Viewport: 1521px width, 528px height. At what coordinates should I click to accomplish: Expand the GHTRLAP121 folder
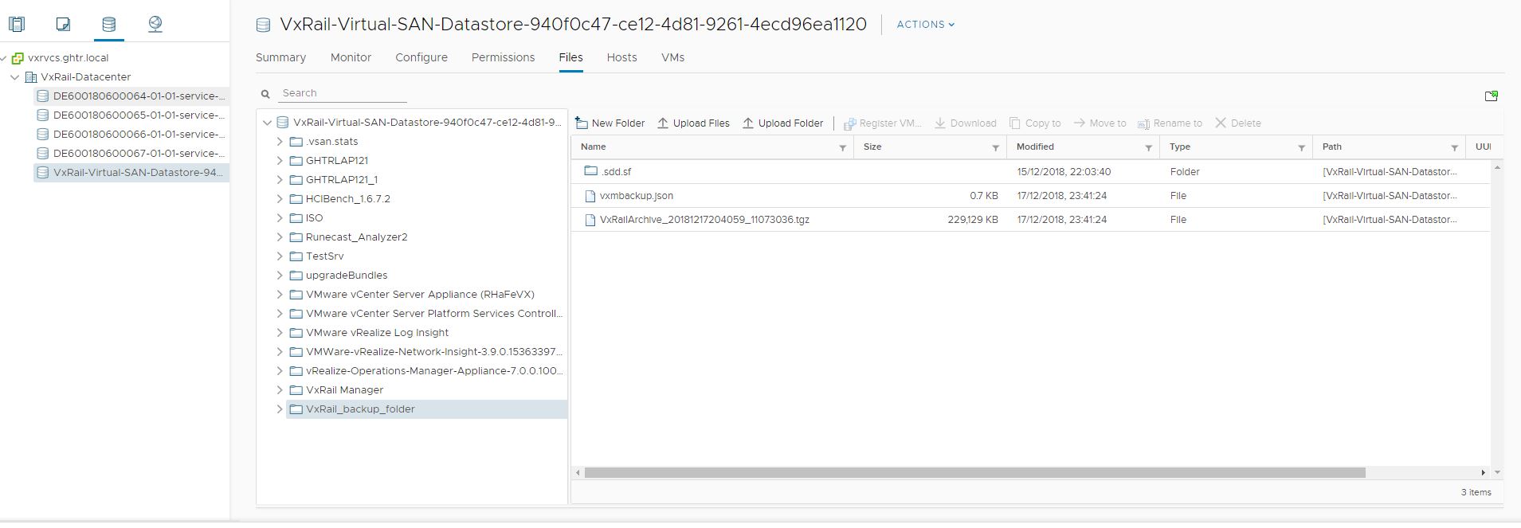point(280,161)
